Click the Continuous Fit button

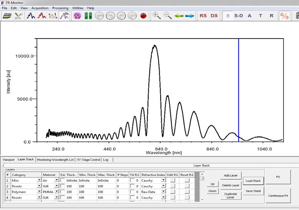pyautogui.click(x=278, y=196)
